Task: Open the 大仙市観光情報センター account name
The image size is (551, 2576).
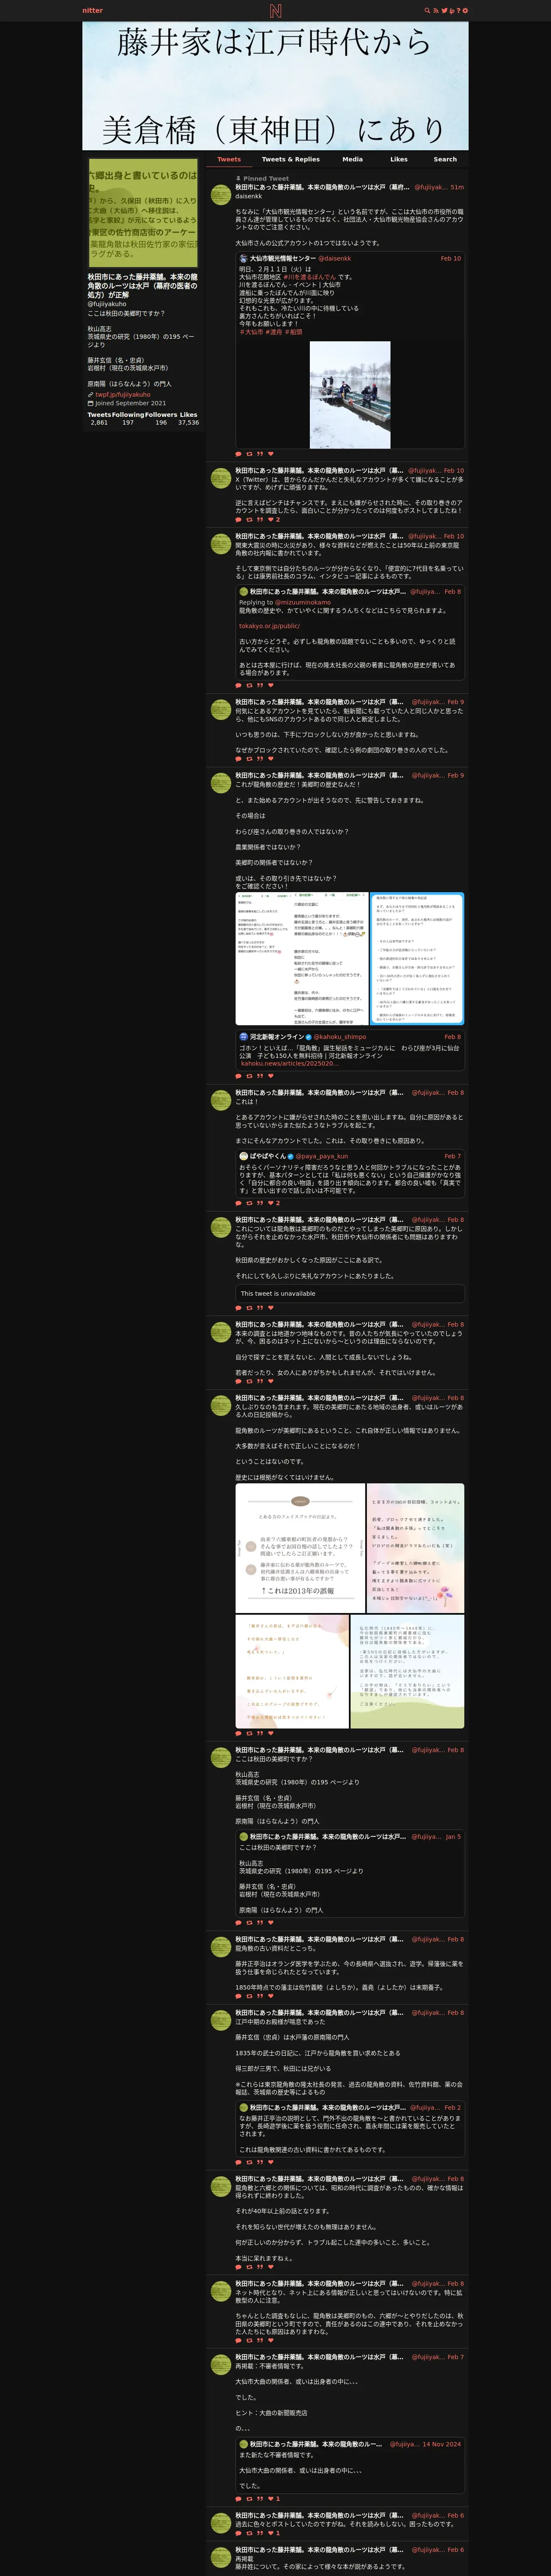Action: tap(282, 259)
